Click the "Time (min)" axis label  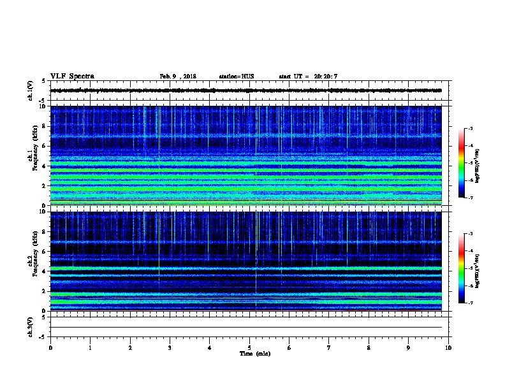(x=255, y=354)
